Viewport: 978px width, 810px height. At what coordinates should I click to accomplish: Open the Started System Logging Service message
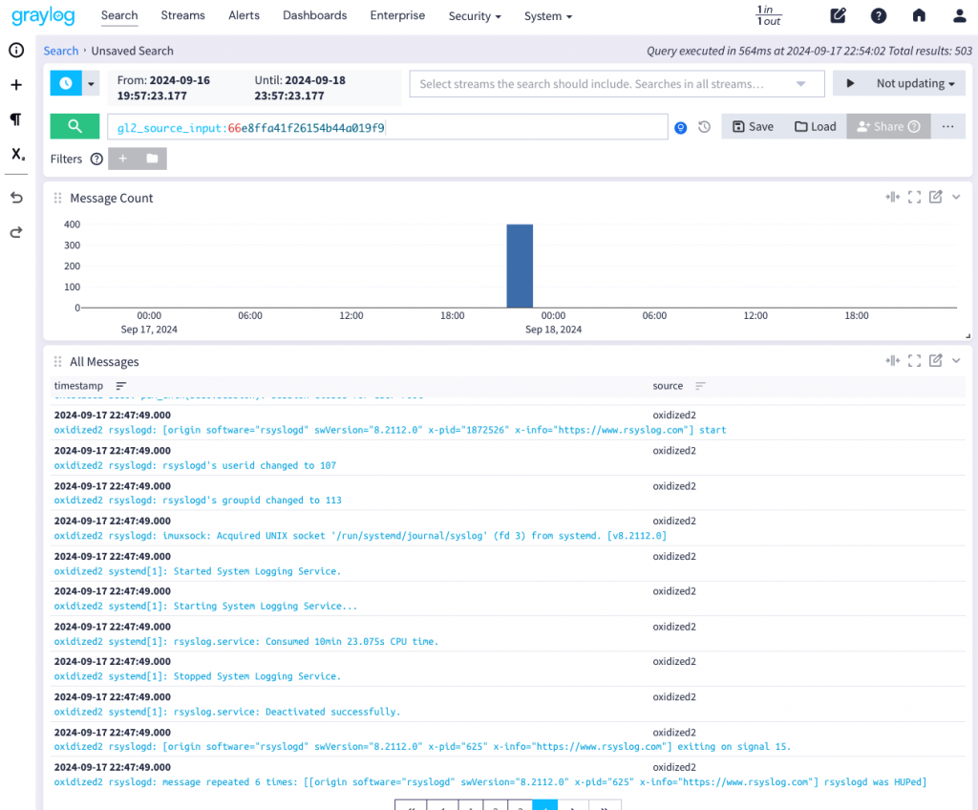point(197,571)
